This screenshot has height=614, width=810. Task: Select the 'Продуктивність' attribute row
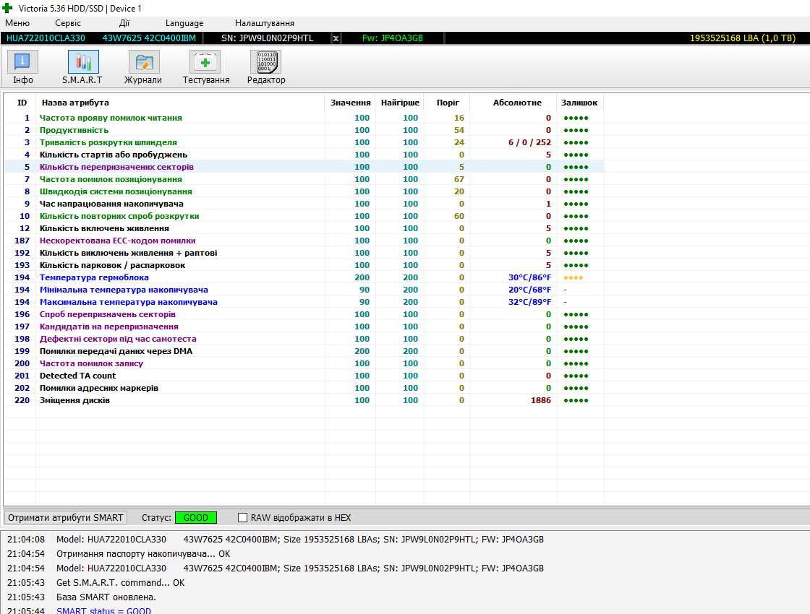304,130
